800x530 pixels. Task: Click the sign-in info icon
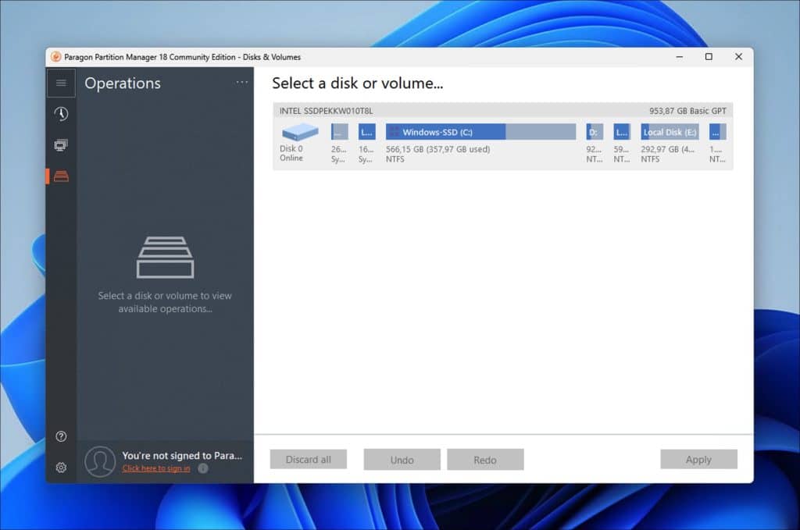pos(203,468)
